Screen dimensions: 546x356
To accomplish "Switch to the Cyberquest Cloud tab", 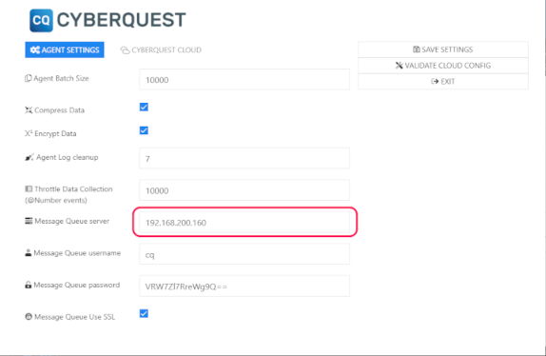I will click(x=161, y=50).
